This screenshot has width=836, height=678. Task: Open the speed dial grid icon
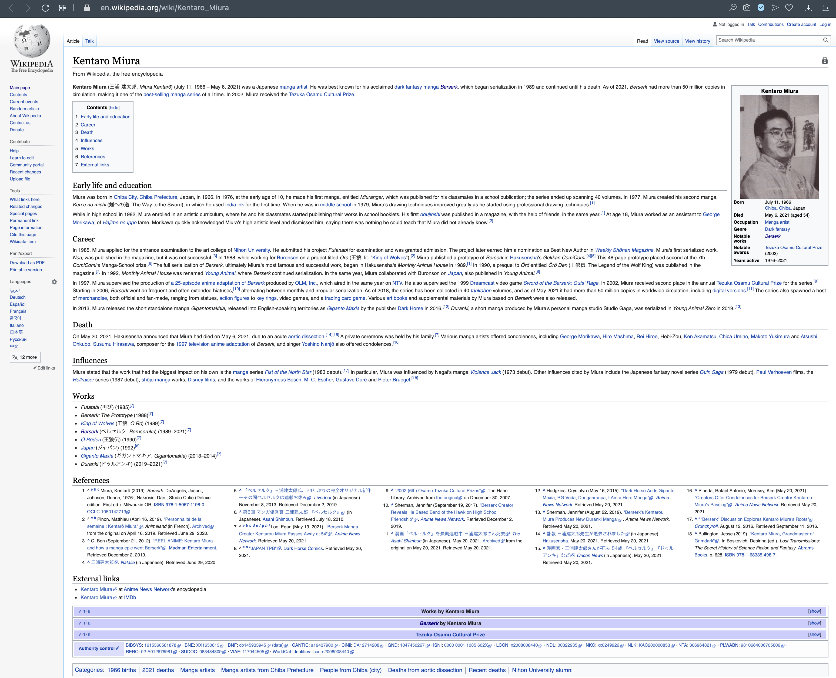pos(62,8)
